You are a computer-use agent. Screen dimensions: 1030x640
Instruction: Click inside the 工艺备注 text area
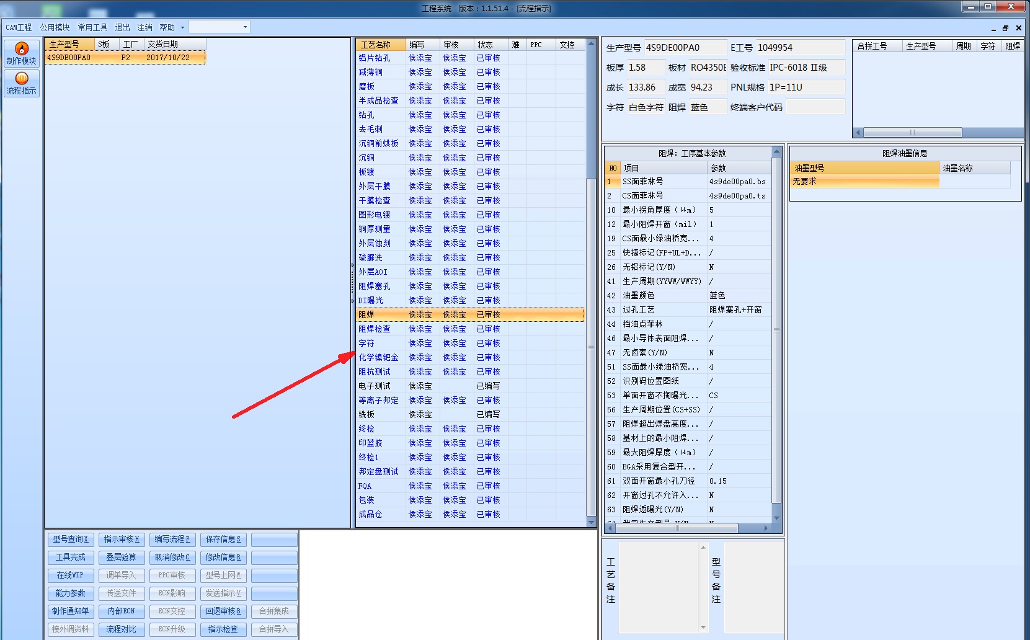(659, 587)
